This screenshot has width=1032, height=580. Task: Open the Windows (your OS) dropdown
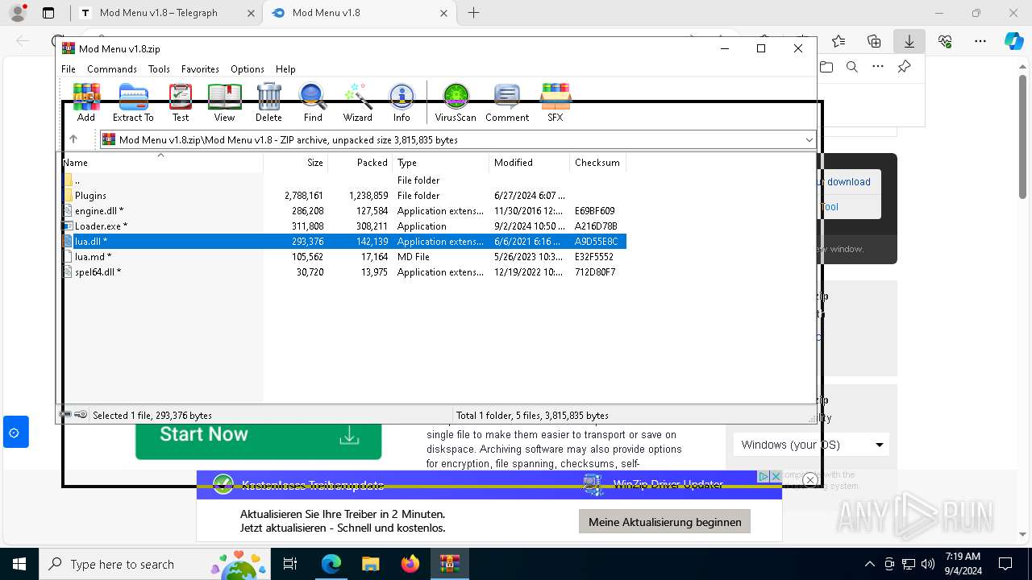811,445
